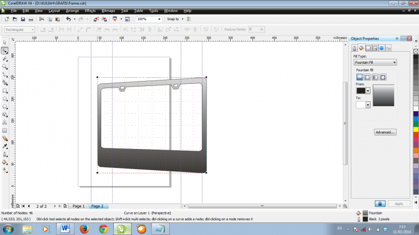Click the Copy icon in toolbar
The height and width of the screenshot is (235, 419).
(x=50, y=19)
